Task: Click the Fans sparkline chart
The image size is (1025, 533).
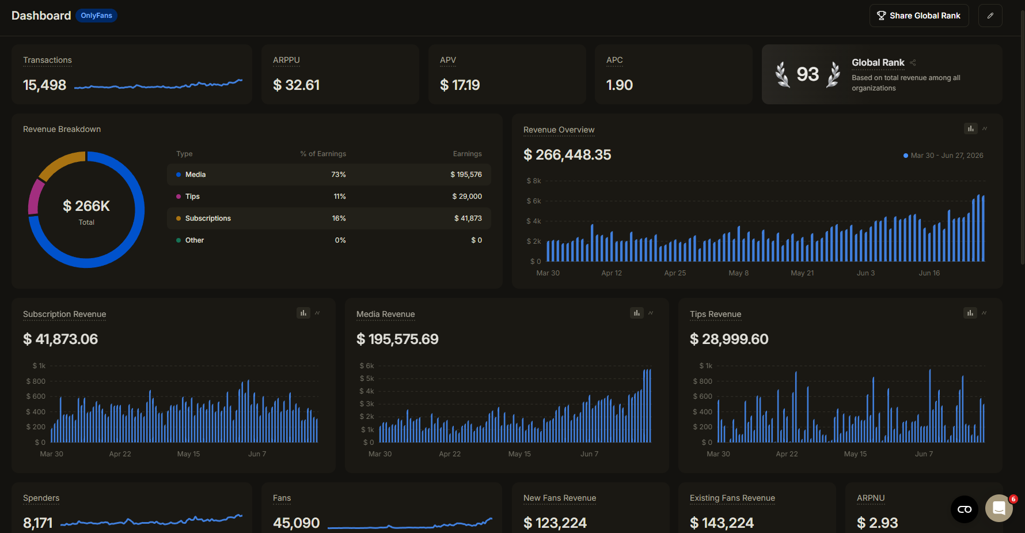Action: coord(410,523)
